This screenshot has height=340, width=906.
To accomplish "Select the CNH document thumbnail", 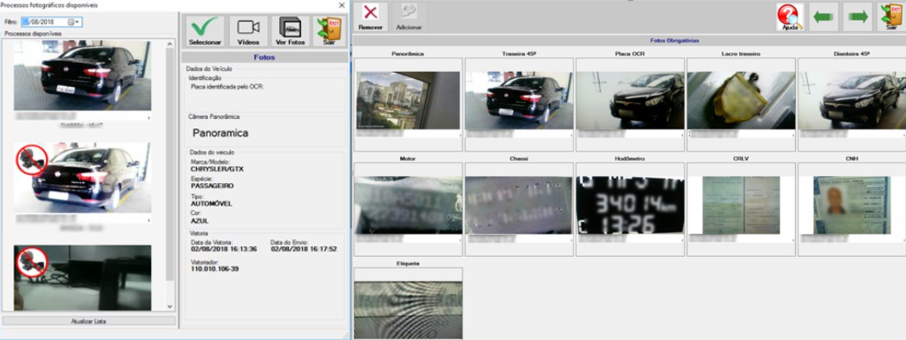I will pyautogui.click(x=851, y=205).
